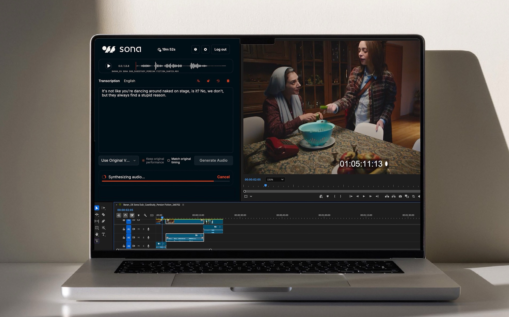Select the Pen tool
Viewport: 509px width, 317px height.
click(x=103, y=221)
